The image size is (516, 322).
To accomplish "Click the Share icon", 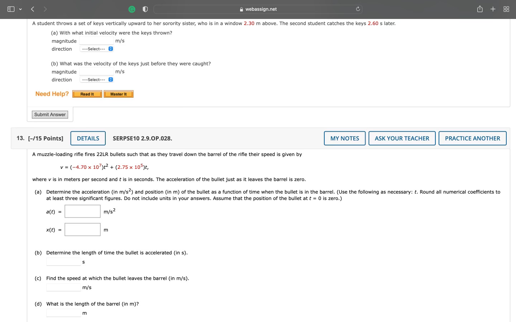I will (x=480, y=9).
